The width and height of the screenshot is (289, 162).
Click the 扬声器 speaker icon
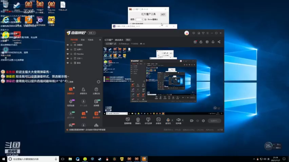click(x=178, y=120)
